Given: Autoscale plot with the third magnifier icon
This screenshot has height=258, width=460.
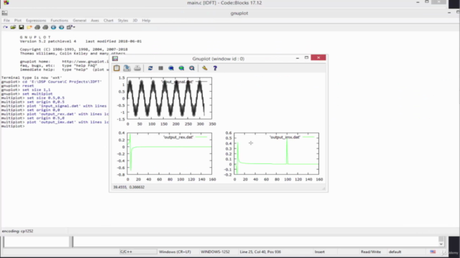Looking at the screenshot, I should [x=192, y=68].
